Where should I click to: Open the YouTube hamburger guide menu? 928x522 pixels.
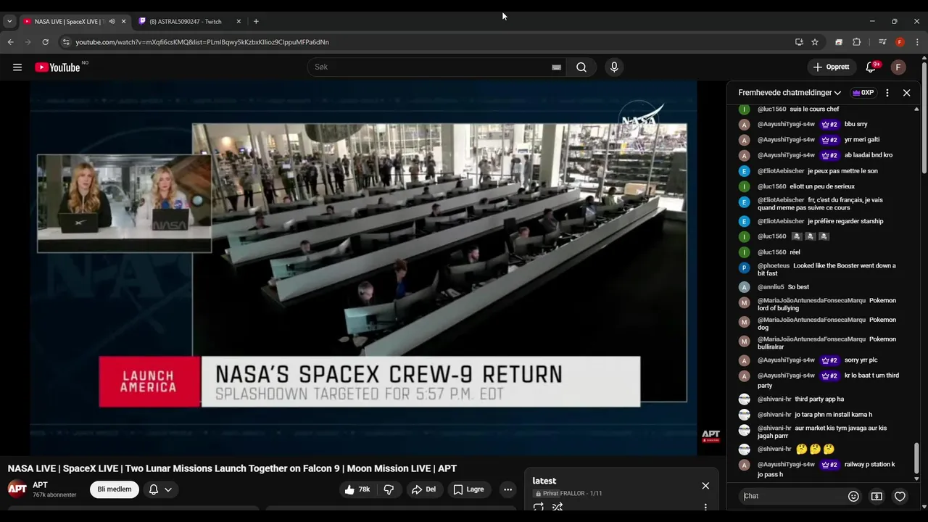pyautogui.click(x=17, y=67)
